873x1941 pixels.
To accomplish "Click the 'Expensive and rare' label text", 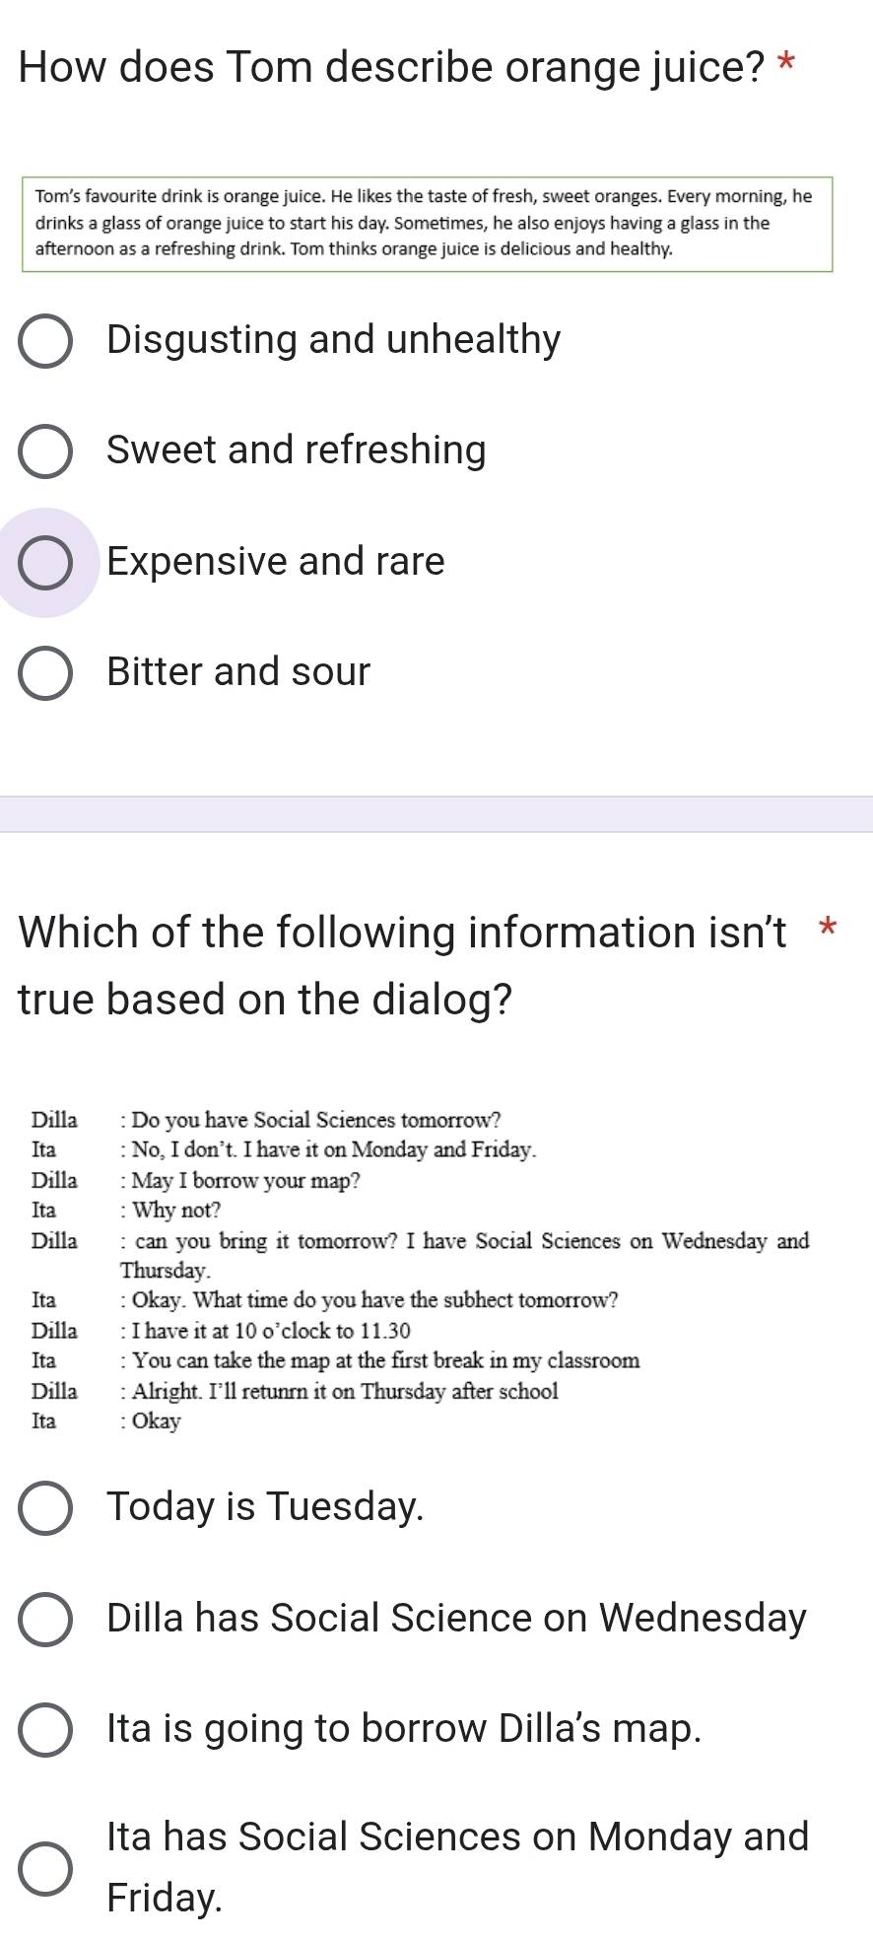I will tap(276, 561).
